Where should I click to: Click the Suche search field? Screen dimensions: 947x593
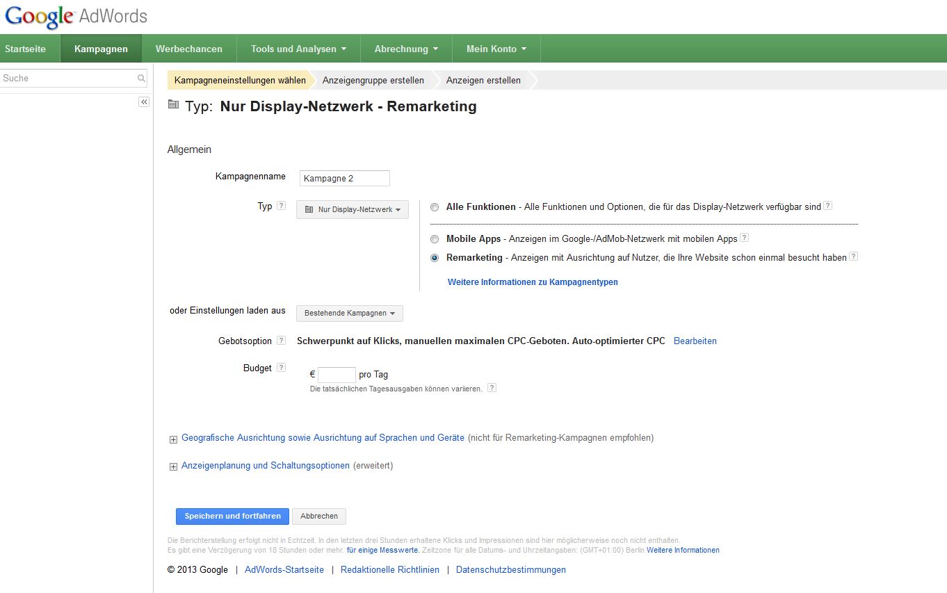(x=73, y=79)
